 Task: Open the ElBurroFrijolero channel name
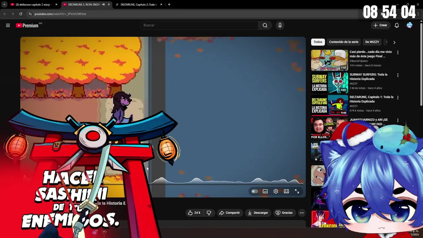pyautogui.click(x=359, y=61)
